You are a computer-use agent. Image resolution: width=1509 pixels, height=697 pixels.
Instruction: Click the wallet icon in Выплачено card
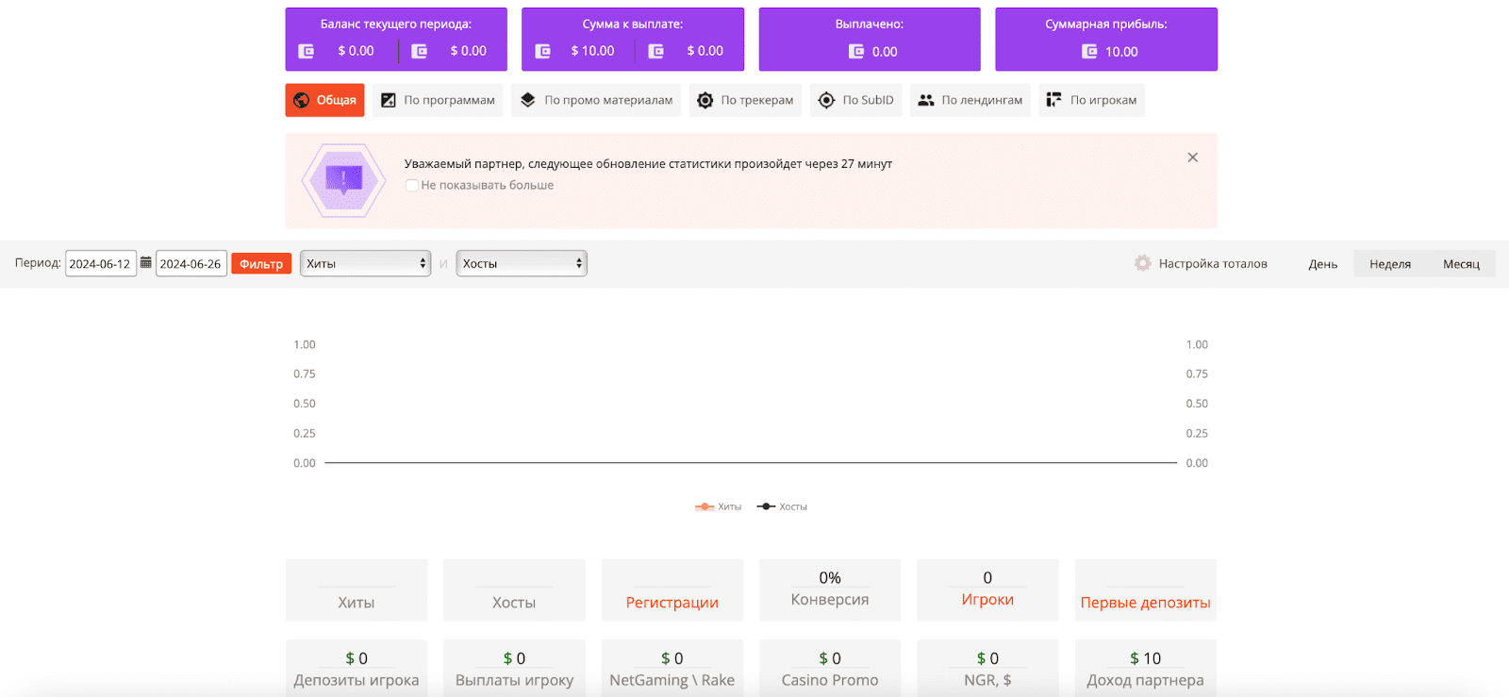tap(856, 52)
